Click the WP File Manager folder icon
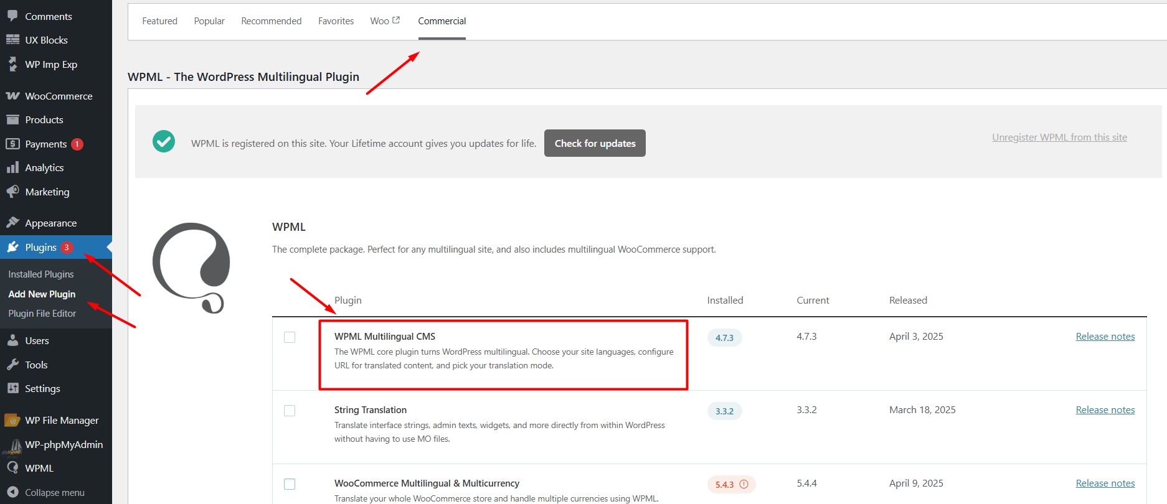The width and height of the screenshot is (1167, 504). (x=12, y=421)
